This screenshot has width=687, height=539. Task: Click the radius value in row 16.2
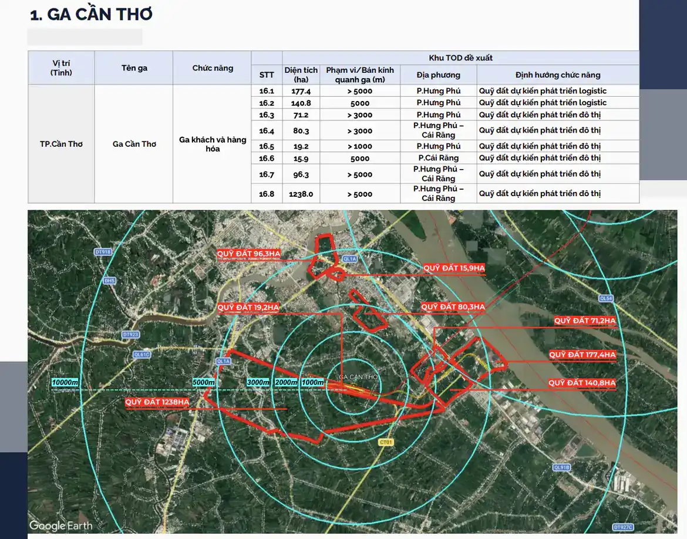pos(360,103)
